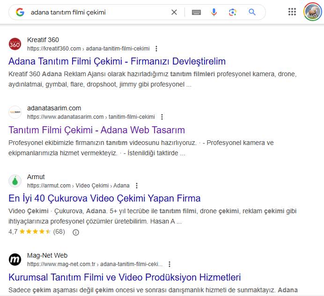324x296 pixels.
Task: Open more options for Mag-Net Web result
Action: [169, 264]
